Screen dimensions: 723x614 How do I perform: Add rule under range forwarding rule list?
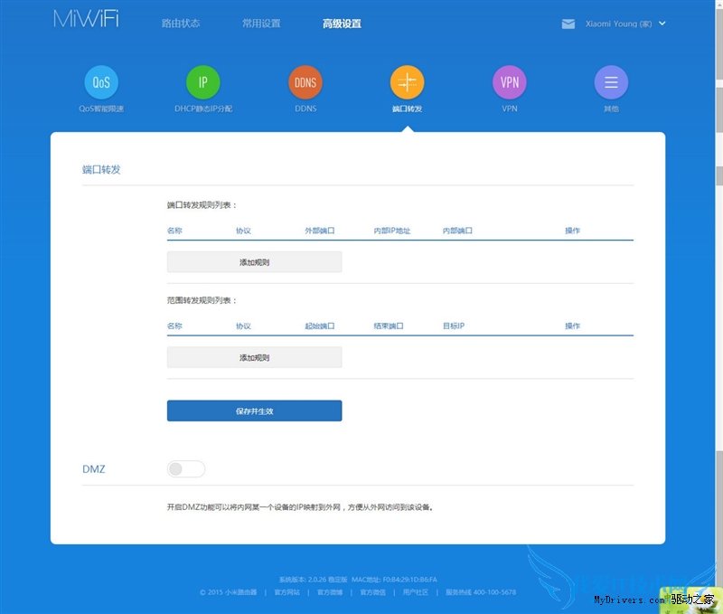pyautogui.click(x=255, y=357)
